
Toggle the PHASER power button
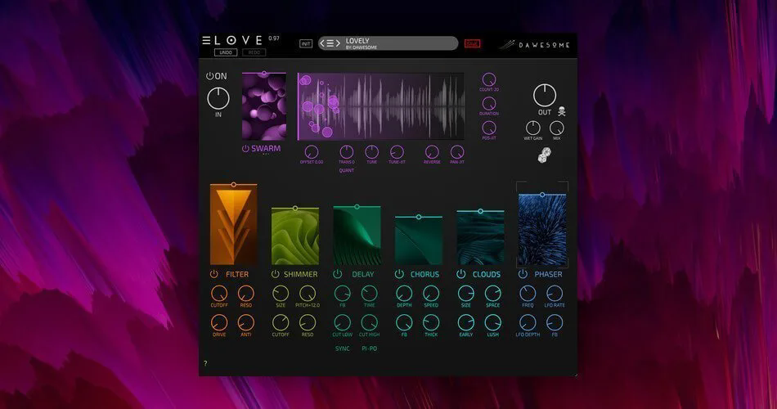pyautogui.click(x=523, y=274)
